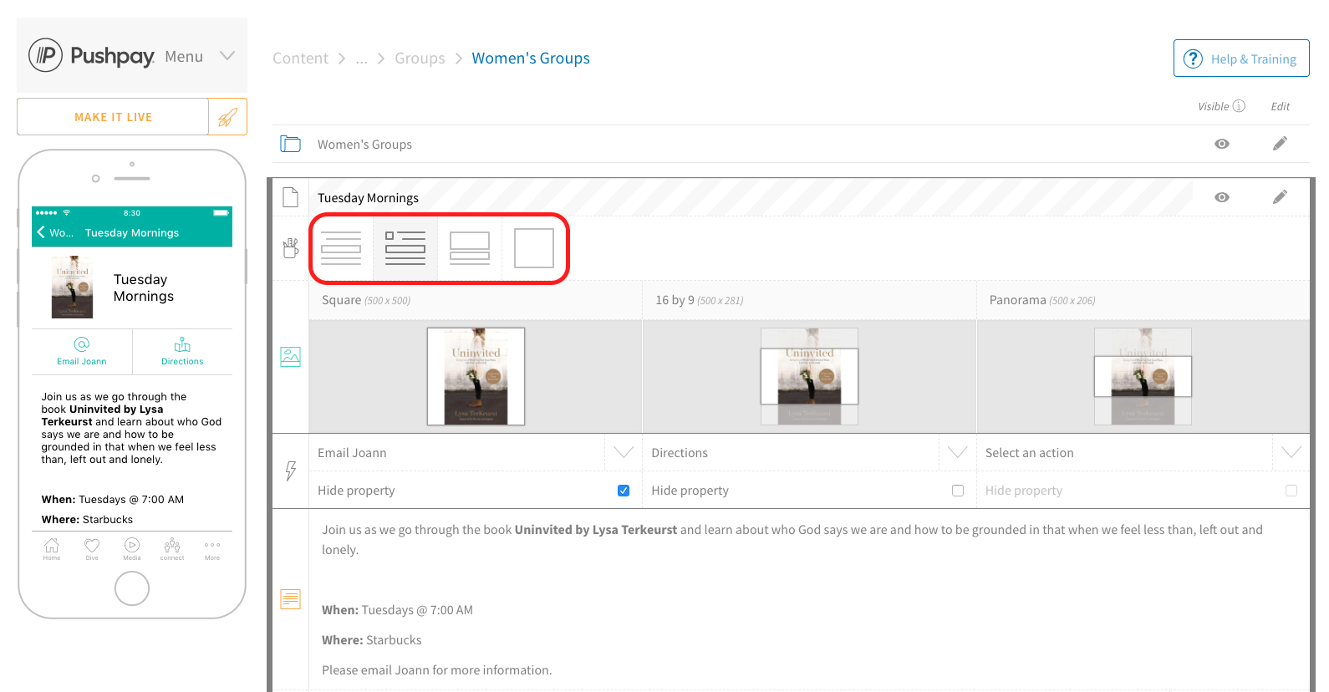1329x692 pixels.
Task: Select the first plain list layout icon
Action: (341, 248)
